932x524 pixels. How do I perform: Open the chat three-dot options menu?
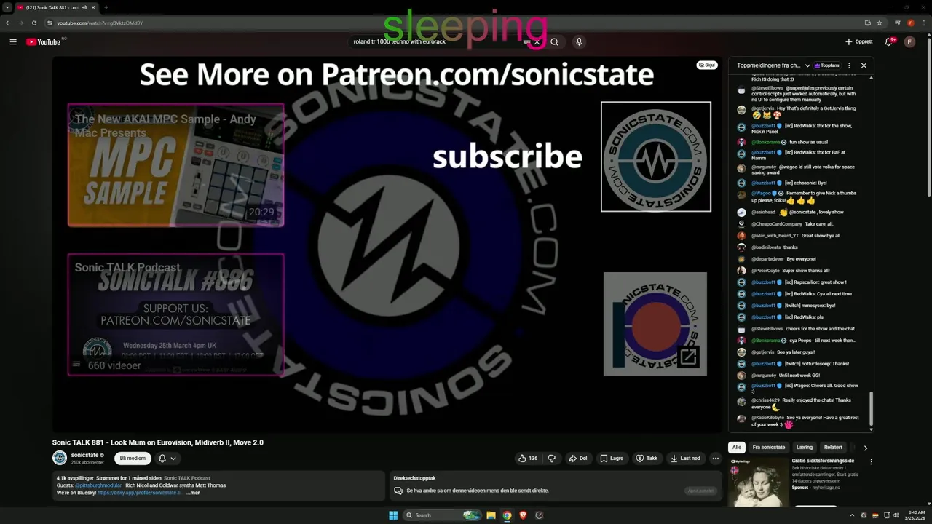coord(849,65)
